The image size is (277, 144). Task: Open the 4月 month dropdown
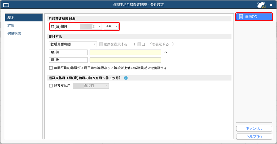point(111,26)
